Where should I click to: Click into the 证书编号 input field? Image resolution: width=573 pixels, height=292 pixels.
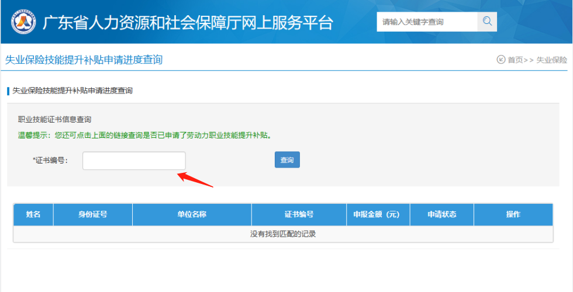pos(134,161)
